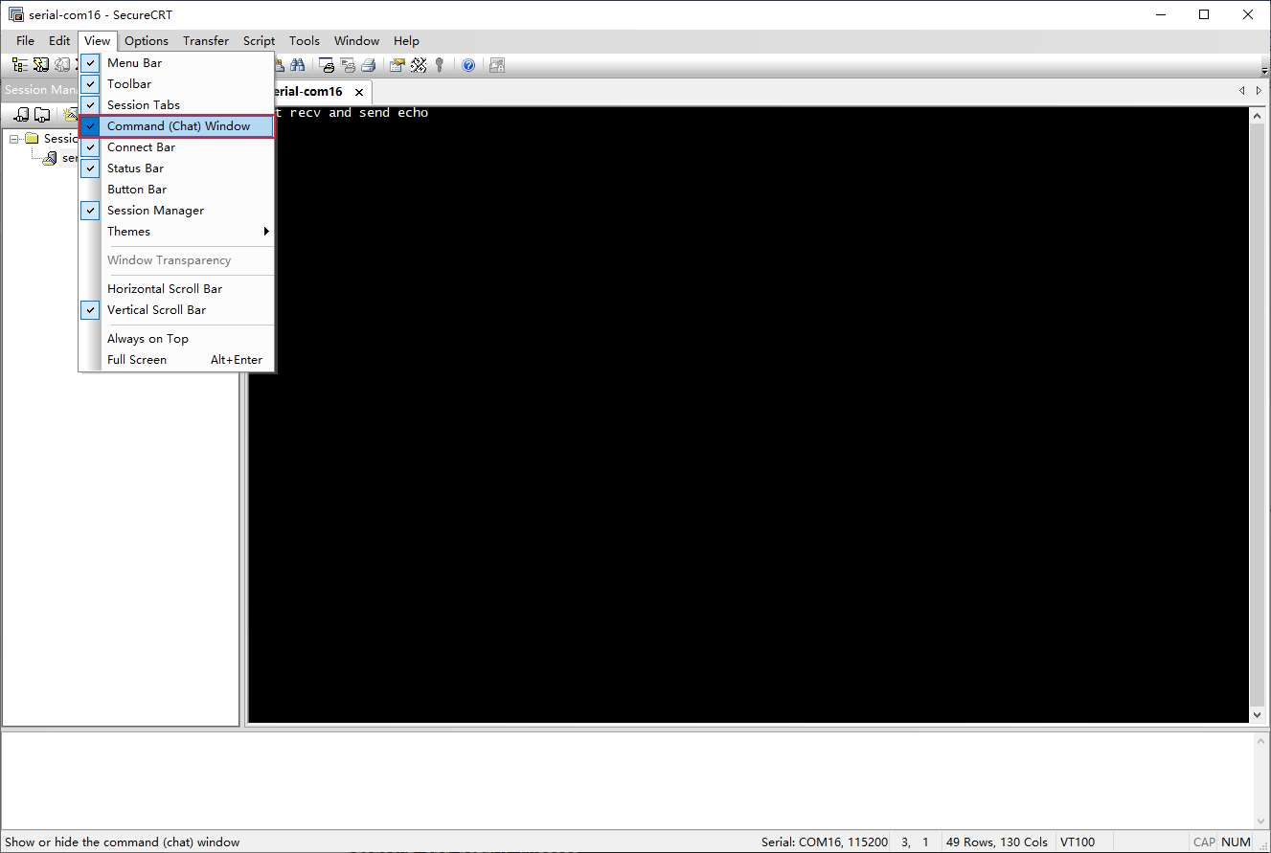The height and width of the screenshot is (853, 1271).
Task: Click the View menu header
Action: click(97, 40)
